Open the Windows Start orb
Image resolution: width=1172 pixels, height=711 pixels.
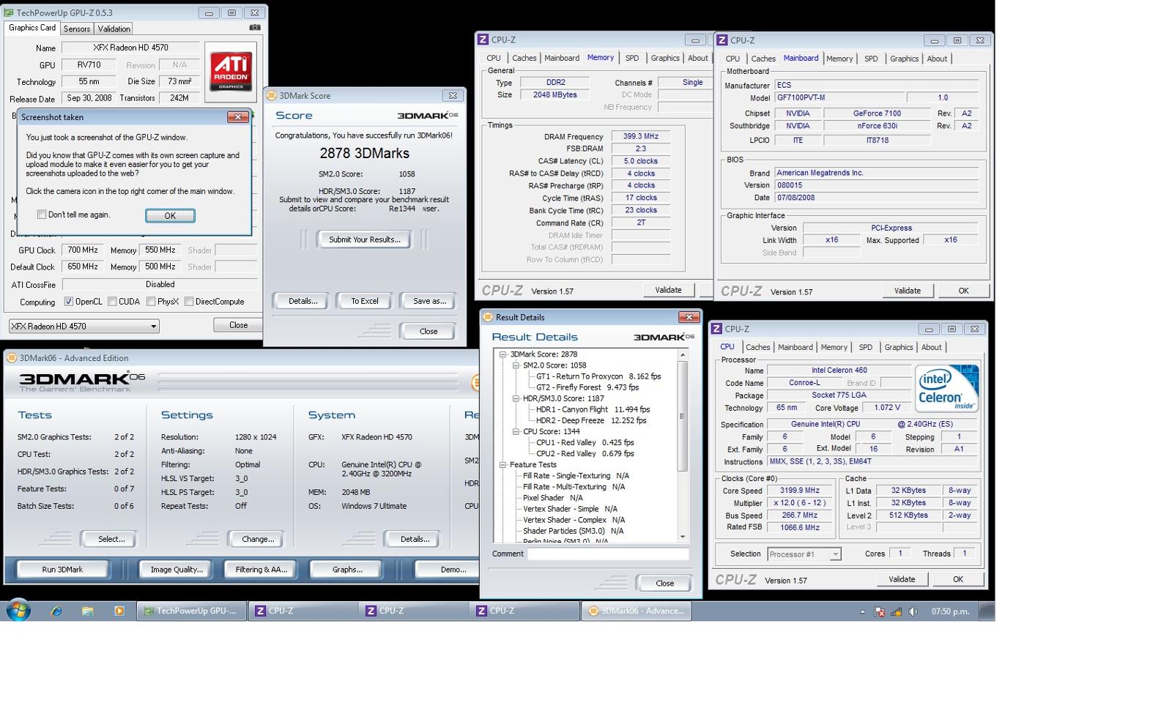(18, 610)
